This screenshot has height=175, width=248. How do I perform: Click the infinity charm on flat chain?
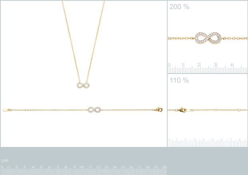[x=94, y=110]
